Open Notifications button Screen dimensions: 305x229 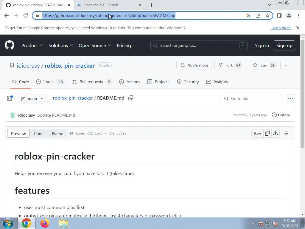tap(194, 65)
